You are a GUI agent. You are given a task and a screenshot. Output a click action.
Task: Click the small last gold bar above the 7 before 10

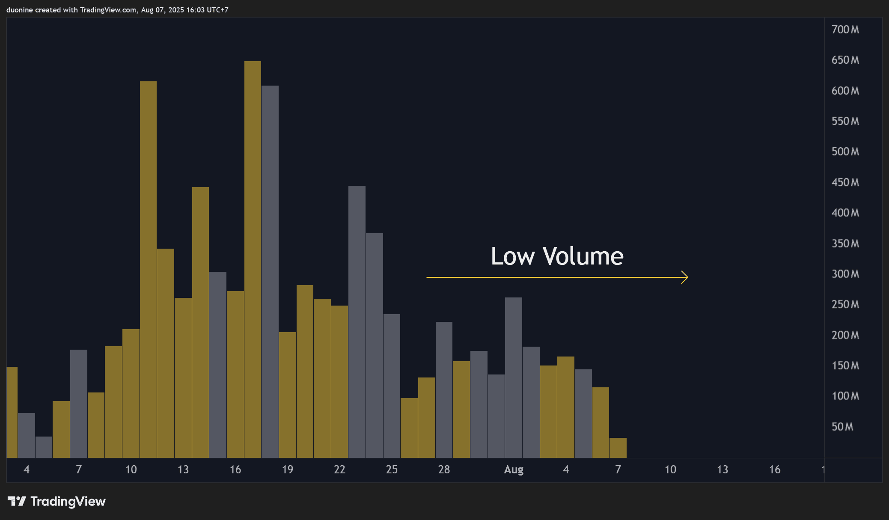click(x=618, y=448)
